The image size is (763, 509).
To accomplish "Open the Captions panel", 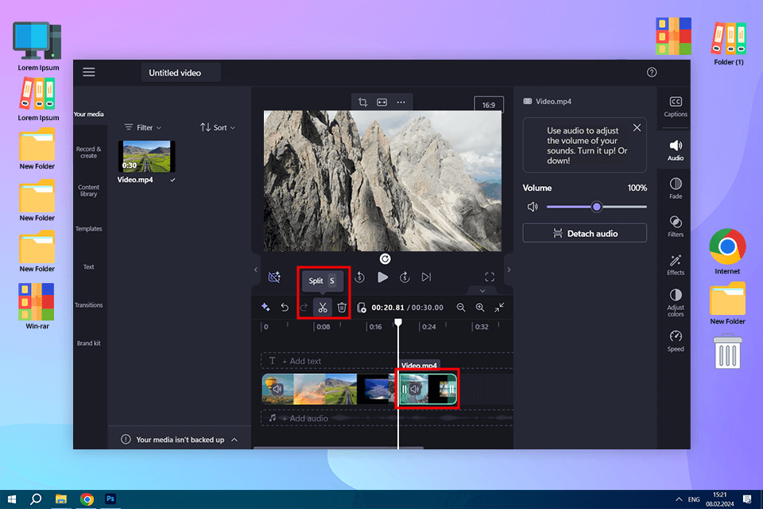I will 676,107.
